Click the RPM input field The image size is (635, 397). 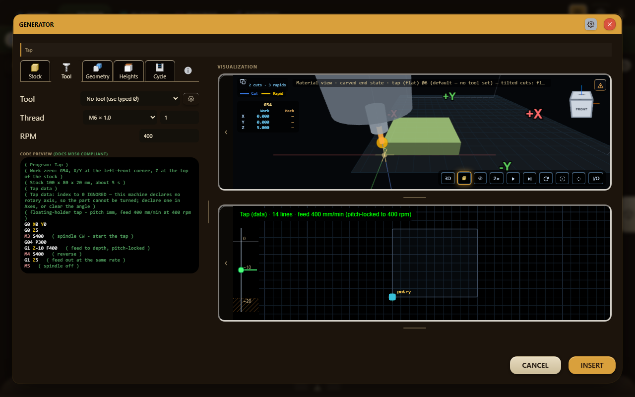pyautogui.click(x=169, y=136)
